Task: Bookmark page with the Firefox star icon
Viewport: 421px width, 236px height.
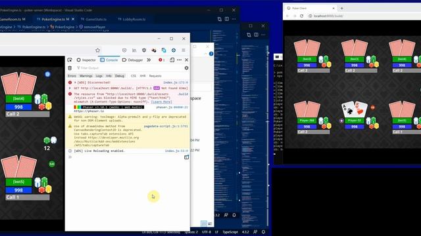Action: [x=98, y=50]
